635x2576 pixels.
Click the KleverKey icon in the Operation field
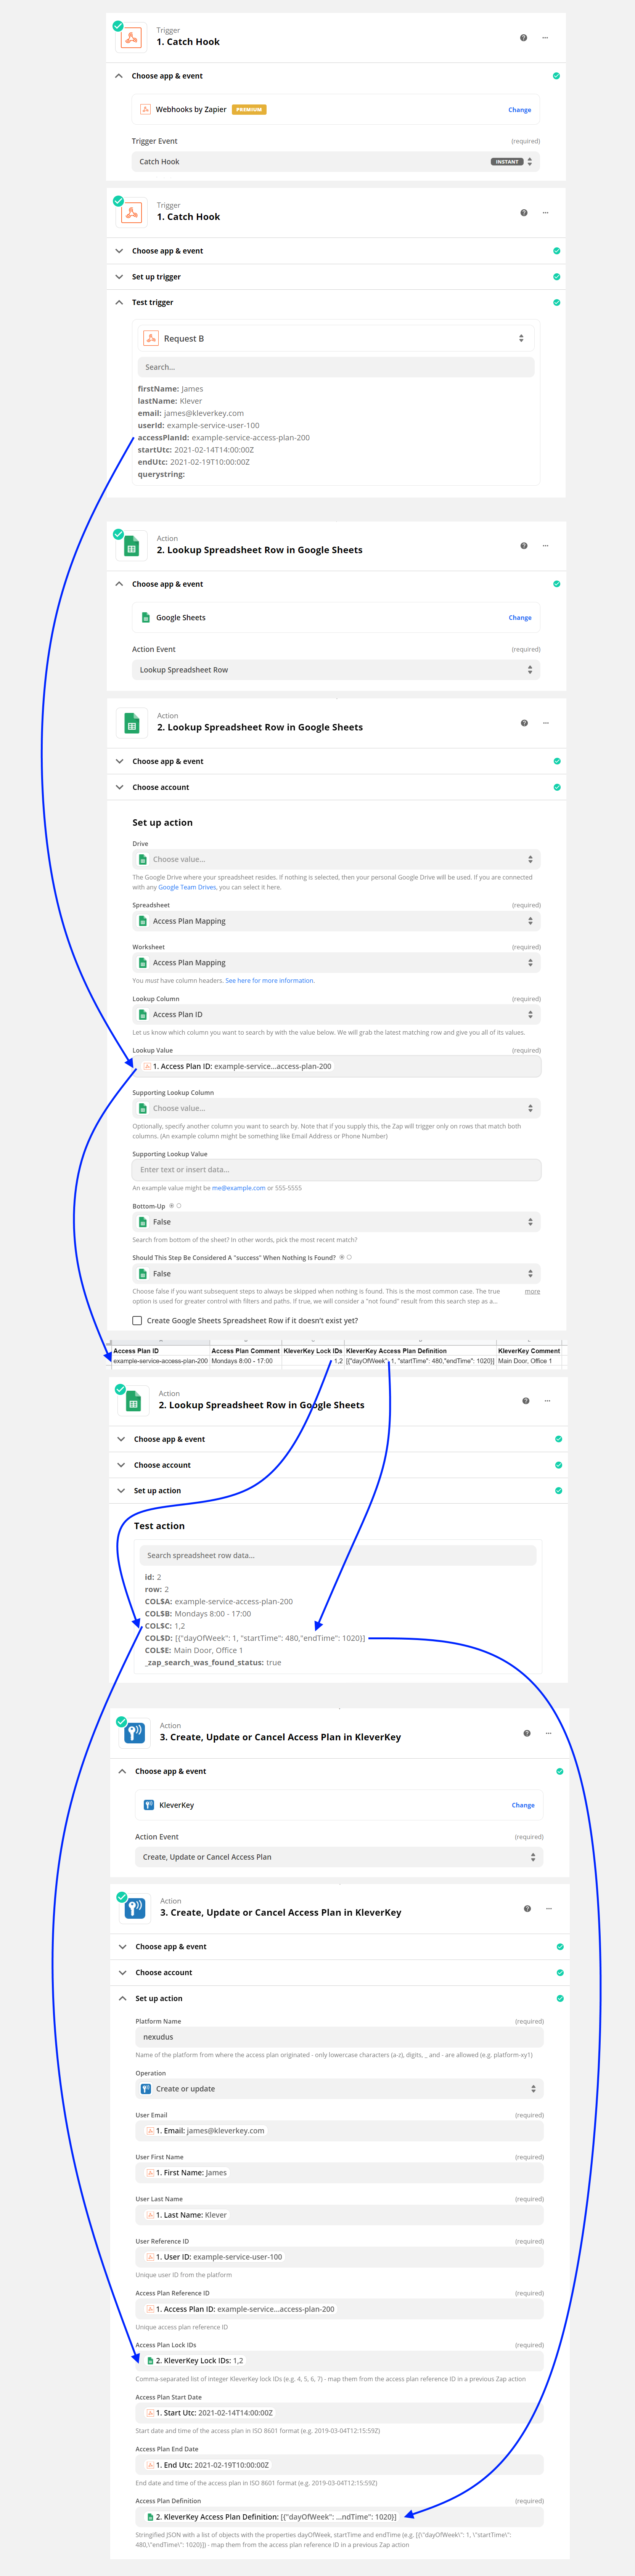(146, 2089)
